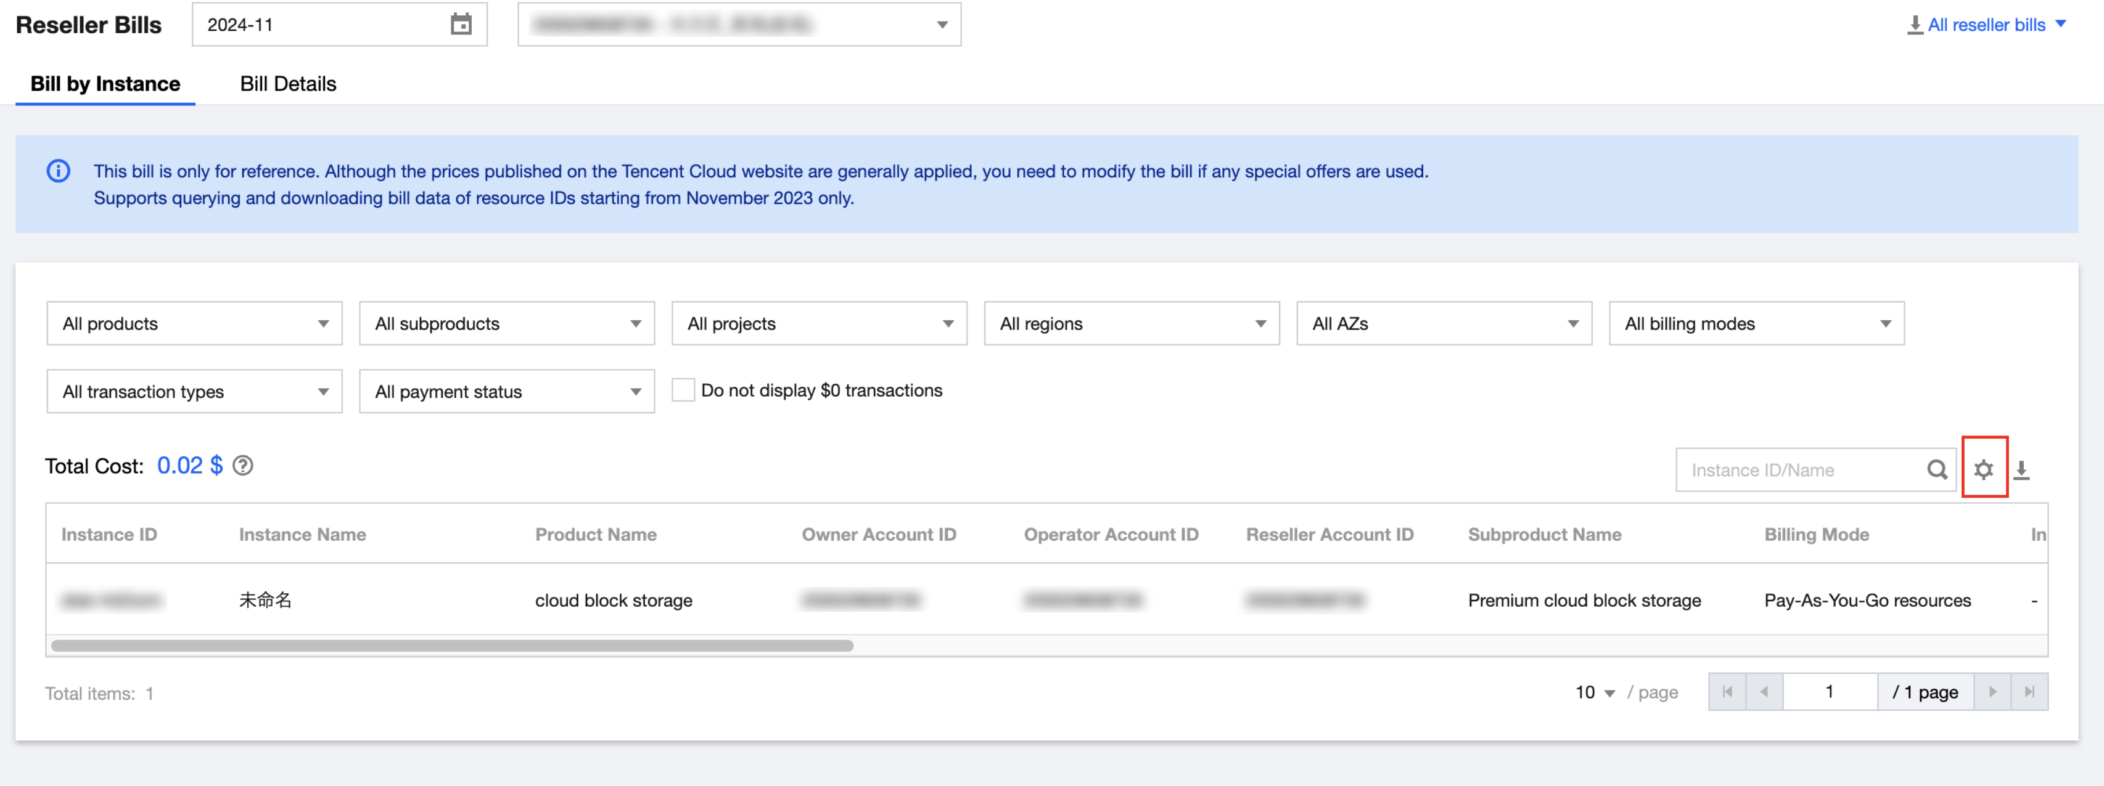Go to last page arrow icon
This screenshot has height=786, width=2104.
(2029, 692)
